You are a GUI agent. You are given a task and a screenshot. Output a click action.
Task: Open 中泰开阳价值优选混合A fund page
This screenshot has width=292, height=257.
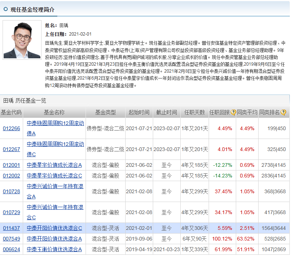coord(54,239)
